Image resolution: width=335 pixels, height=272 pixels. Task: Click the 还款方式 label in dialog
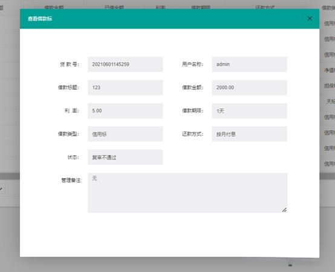point(193,134)
